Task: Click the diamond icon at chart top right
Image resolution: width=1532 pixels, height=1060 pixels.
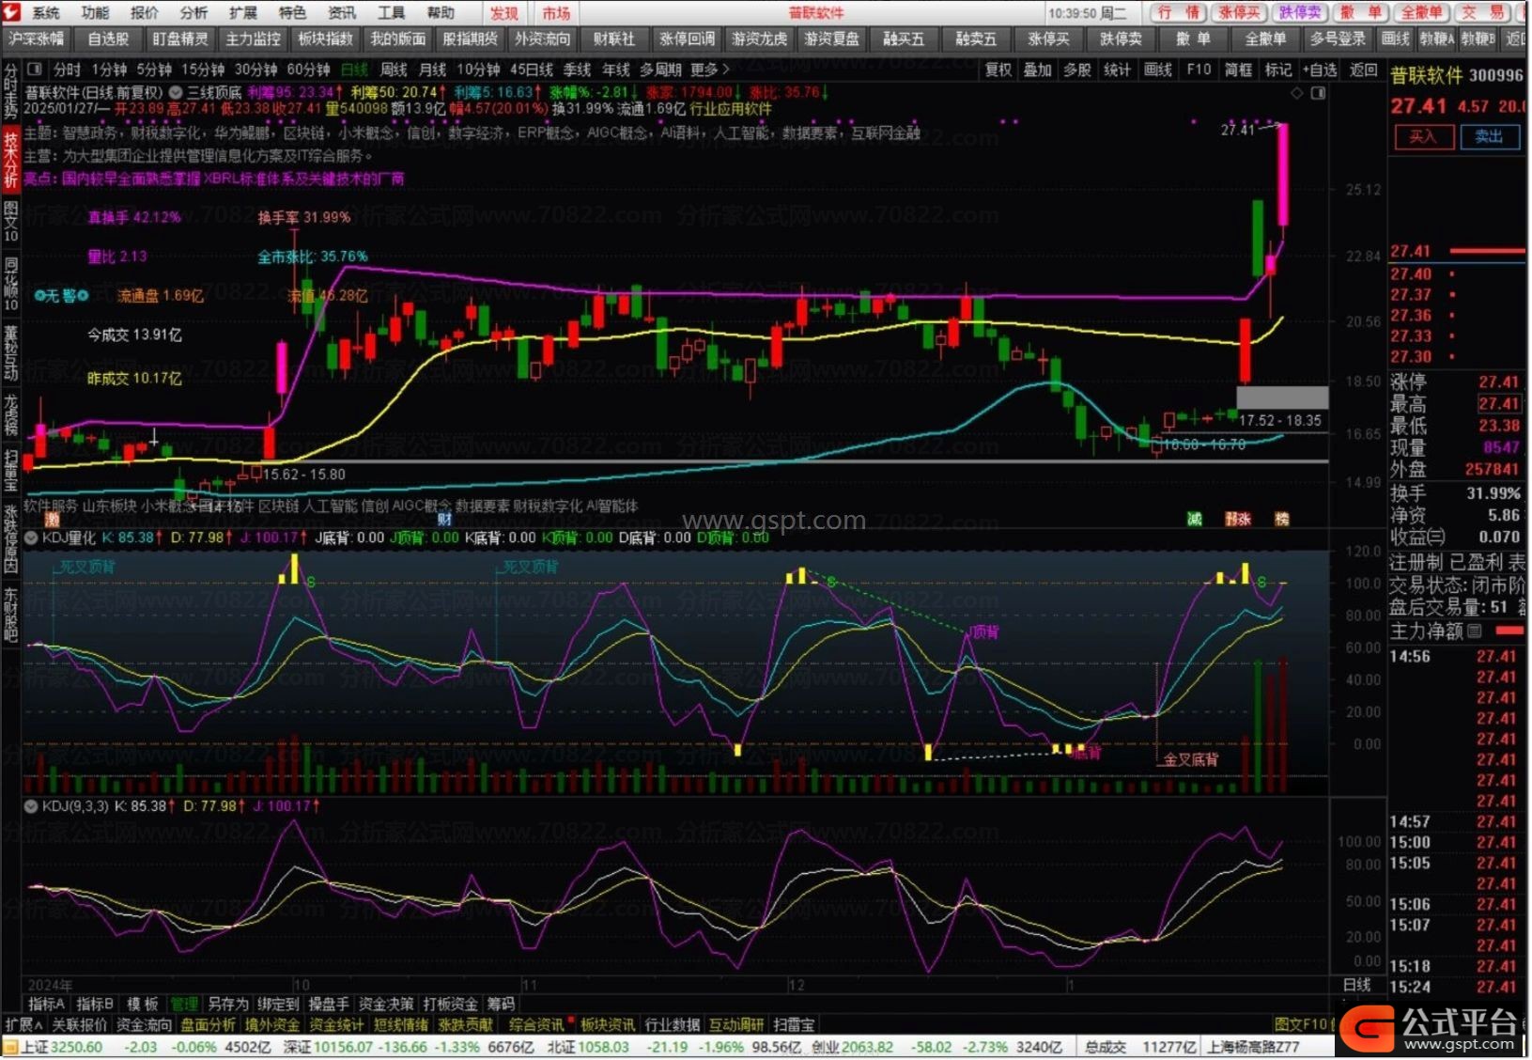Action: tap(1297, 92)
